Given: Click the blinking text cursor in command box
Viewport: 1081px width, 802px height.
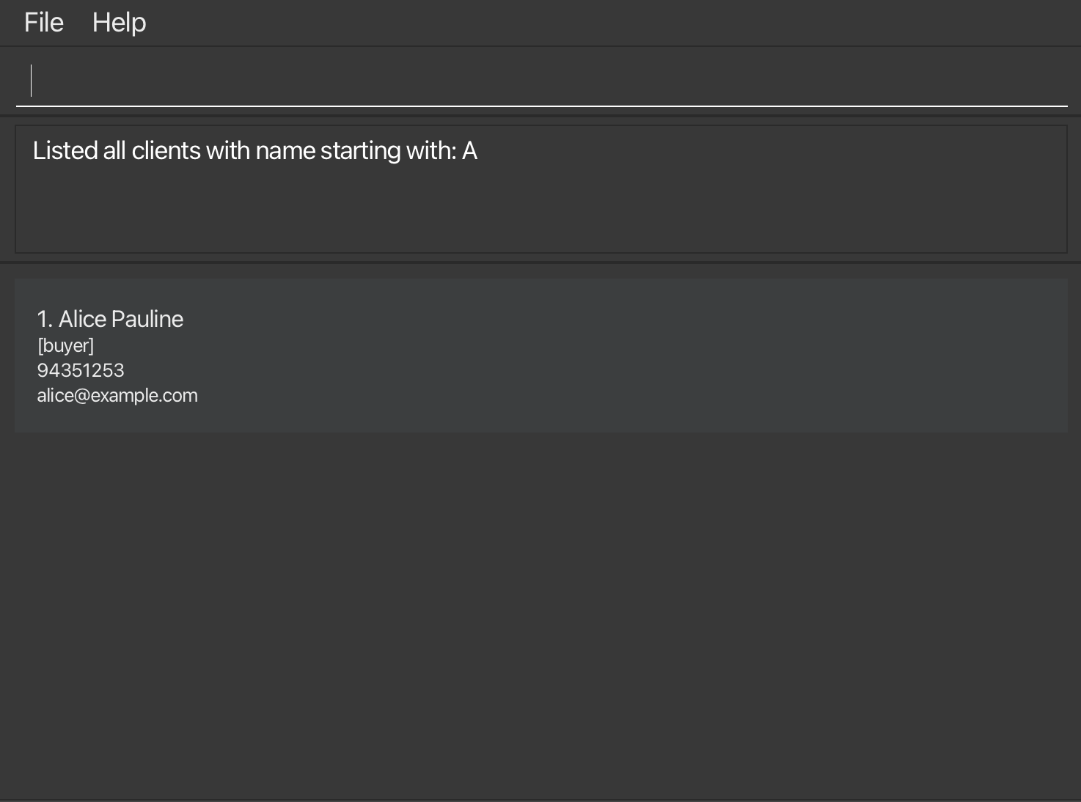Looking at the screenshot, I should 31,81.
